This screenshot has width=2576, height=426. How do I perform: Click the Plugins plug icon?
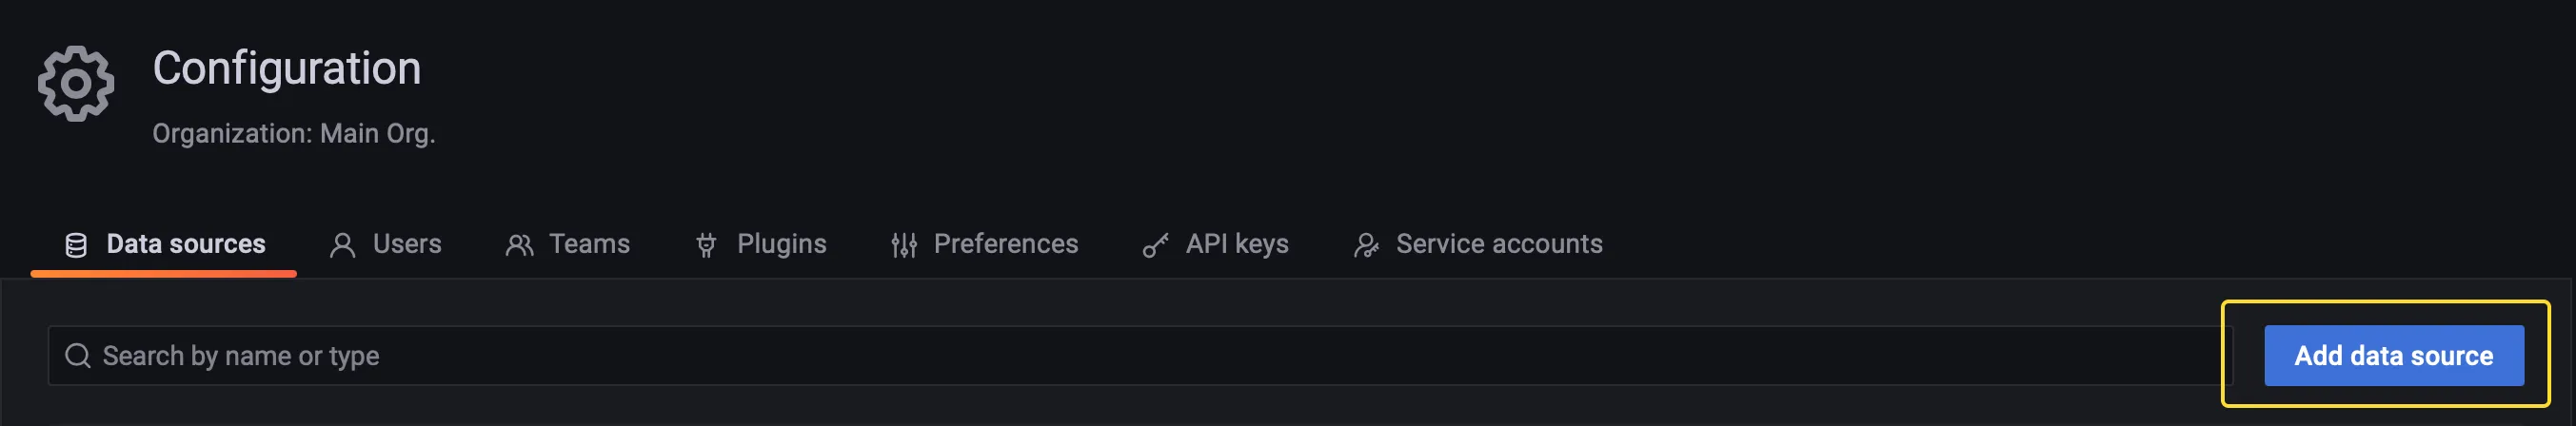point(706,245)
